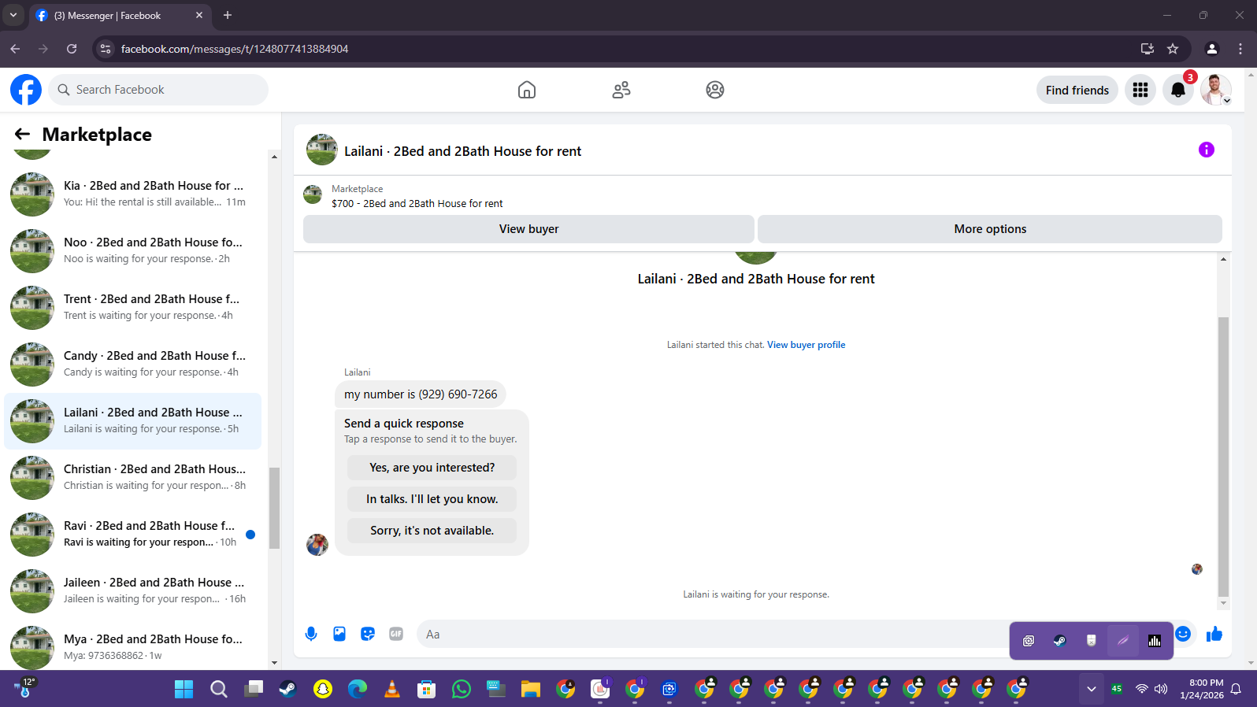The width and height of the screenshot is (1257, 707).
Task: Send 'Sorry, it's not available.' response
Action: [432, 531]
